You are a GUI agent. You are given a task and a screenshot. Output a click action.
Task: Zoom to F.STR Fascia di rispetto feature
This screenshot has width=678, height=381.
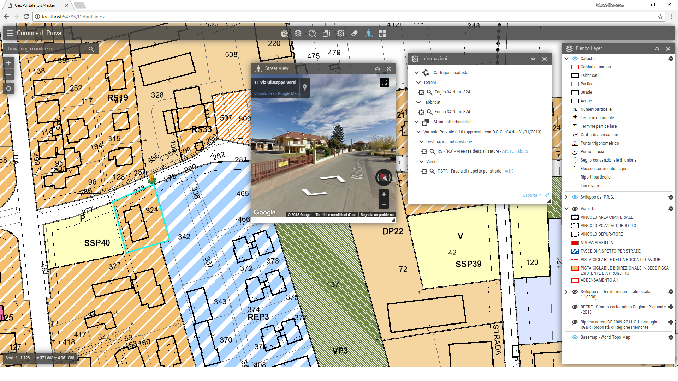(432, 171)
